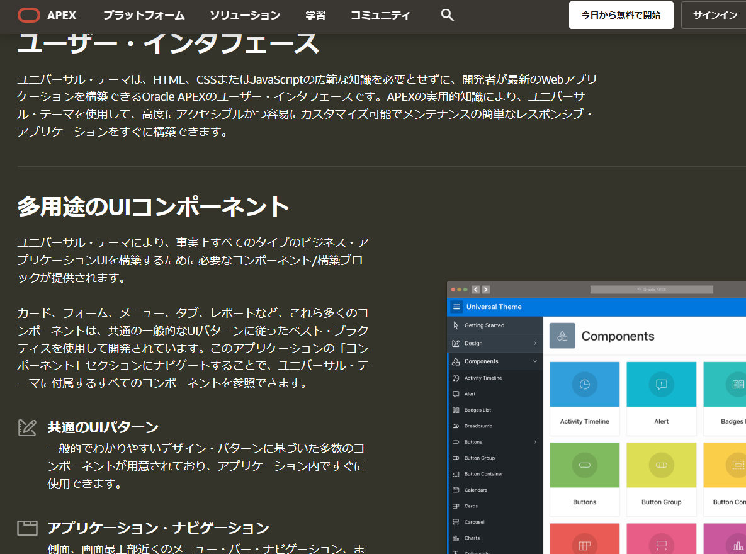Click the Cards grid icon in sidebar
This screenshot has height=554, width=746.
(456, 506)
